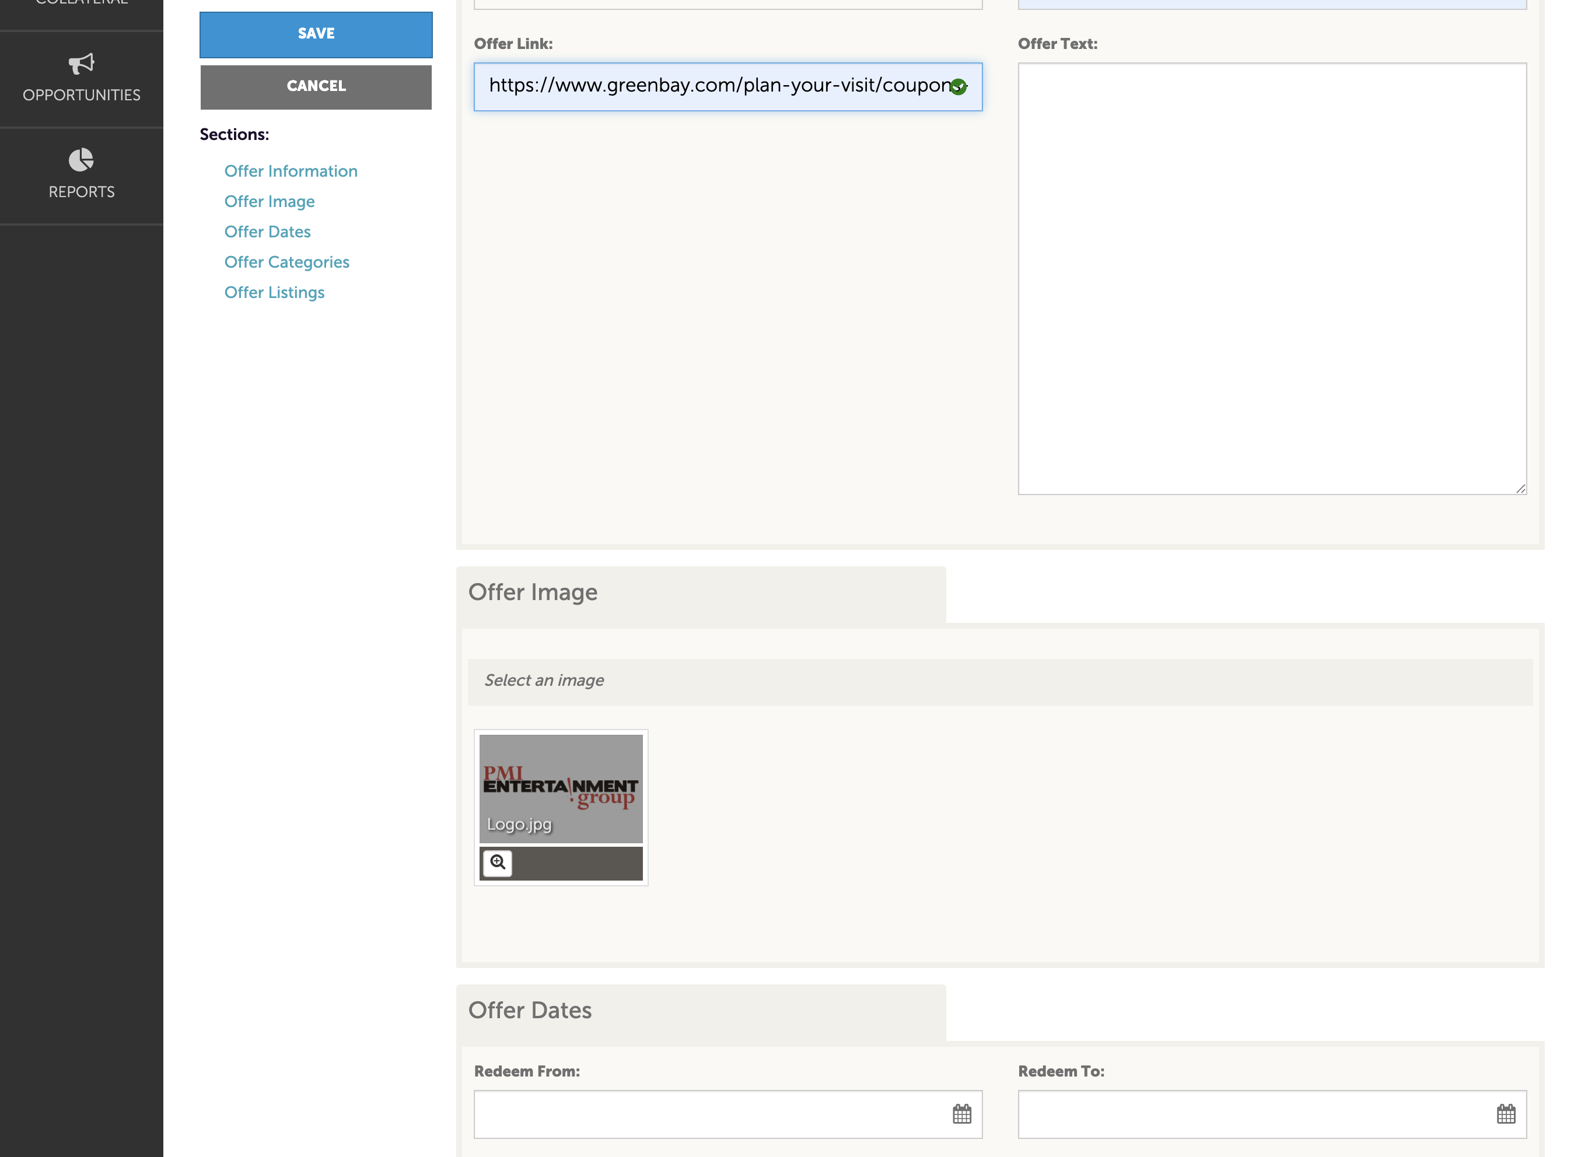Image resolution: width=1574 pixels, height=1157 pixels.
Task: Click the OPPORTUNITIES sidebar label
Action: tap(81, 95)
